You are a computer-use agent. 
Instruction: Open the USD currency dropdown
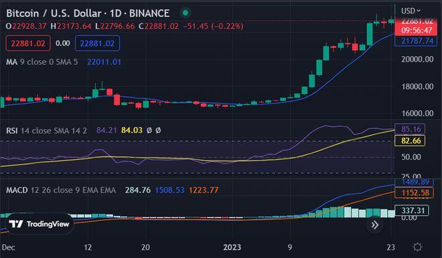pos(411,11)
